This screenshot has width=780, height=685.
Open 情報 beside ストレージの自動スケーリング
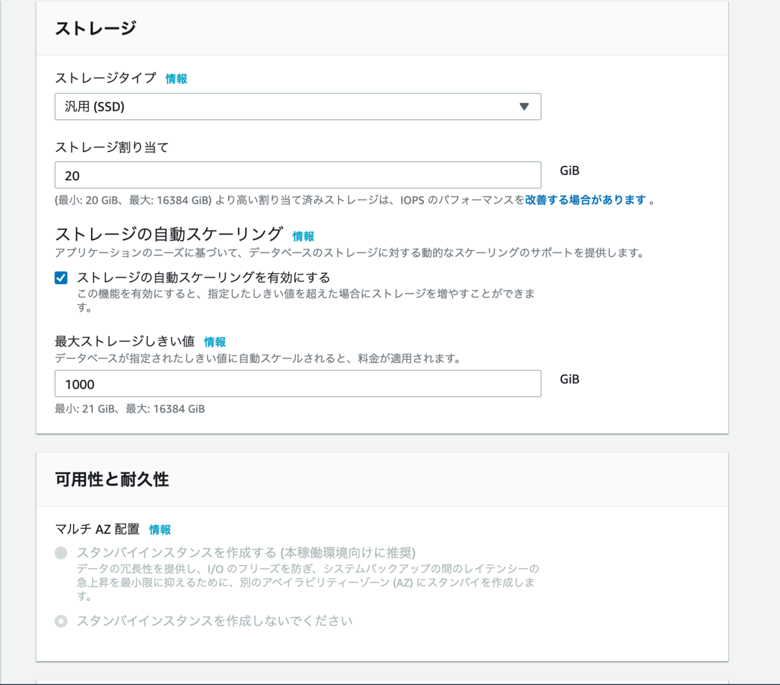(303, 236)
